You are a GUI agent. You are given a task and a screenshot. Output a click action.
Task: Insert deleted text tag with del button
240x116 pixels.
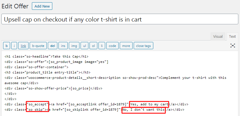(53, 46)
